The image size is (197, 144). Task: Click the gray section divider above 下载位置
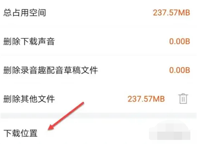point(98,115)
